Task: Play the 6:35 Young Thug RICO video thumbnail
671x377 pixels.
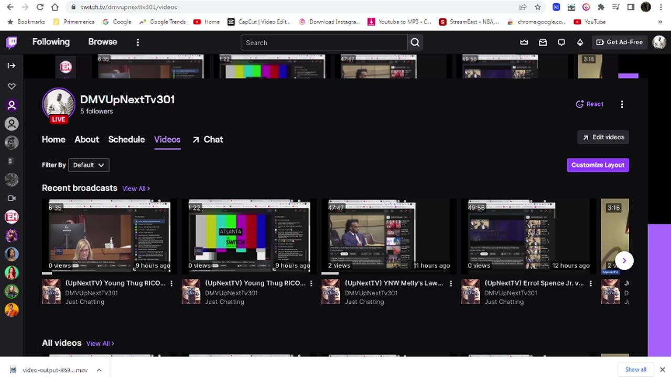Action: point(109,236)
